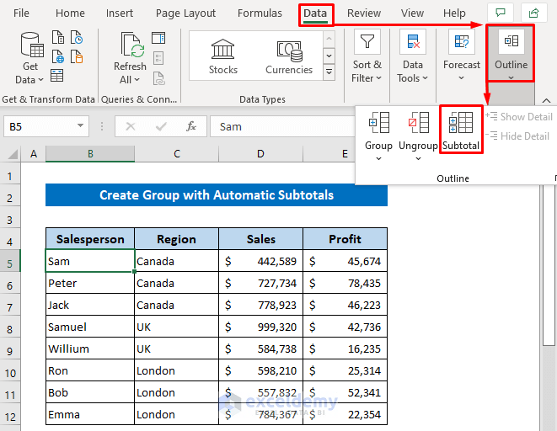The image size is (557, 431).
Task: Switch to the View tab
Action: click(x=412, y=13)
